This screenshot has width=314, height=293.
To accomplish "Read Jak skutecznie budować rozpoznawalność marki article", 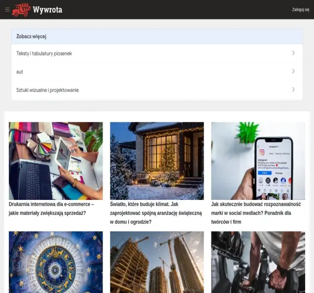I will (x=256, y=213).
